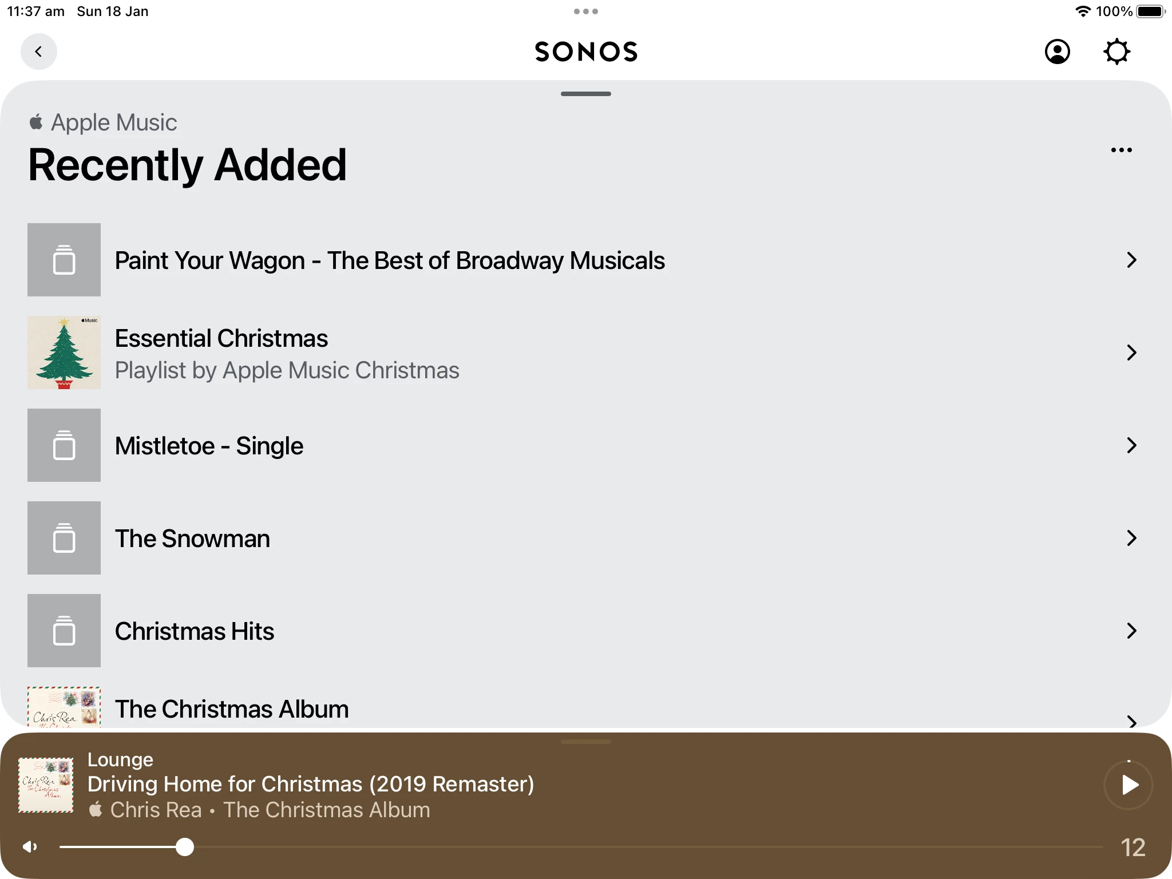Image resolution: width=1172 pixels, height=879 pixels.
Task: Click the Paint Your Wagon album placeholder icon
Action: click(x=64, y=260)
